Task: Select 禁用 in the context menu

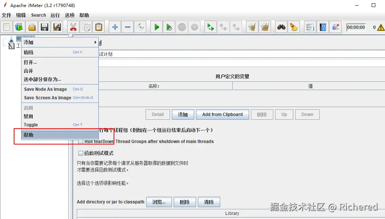Action: [x=60, y=116]
